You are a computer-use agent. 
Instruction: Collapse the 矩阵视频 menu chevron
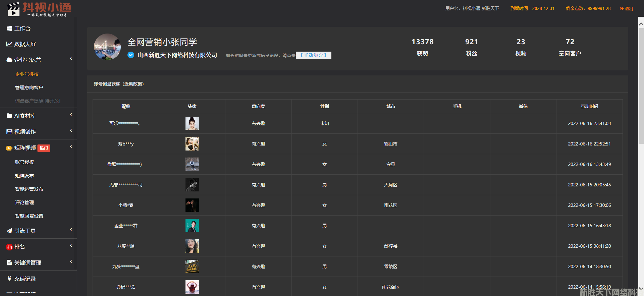(x=71, y=147)
